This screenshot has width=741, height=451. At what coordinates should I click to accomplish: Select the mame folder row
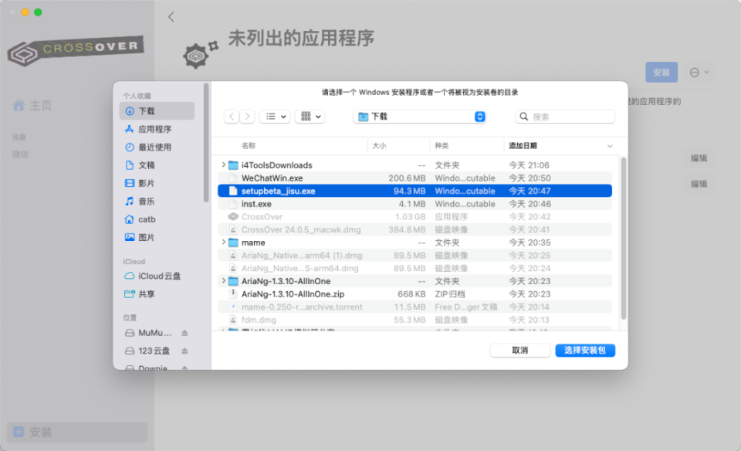415,242
